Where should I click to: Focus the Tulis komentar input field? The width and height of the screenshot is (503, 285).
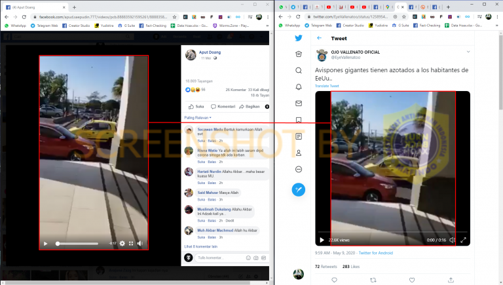(x=220, y=257)
